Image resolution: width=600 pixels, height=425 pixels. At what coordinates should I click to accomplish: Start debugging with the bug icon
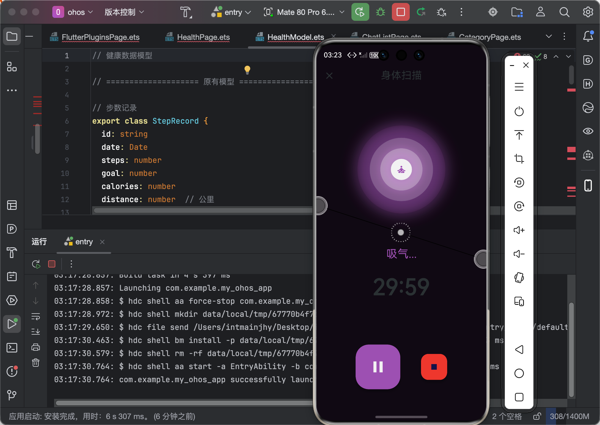(x=381, y=12)
